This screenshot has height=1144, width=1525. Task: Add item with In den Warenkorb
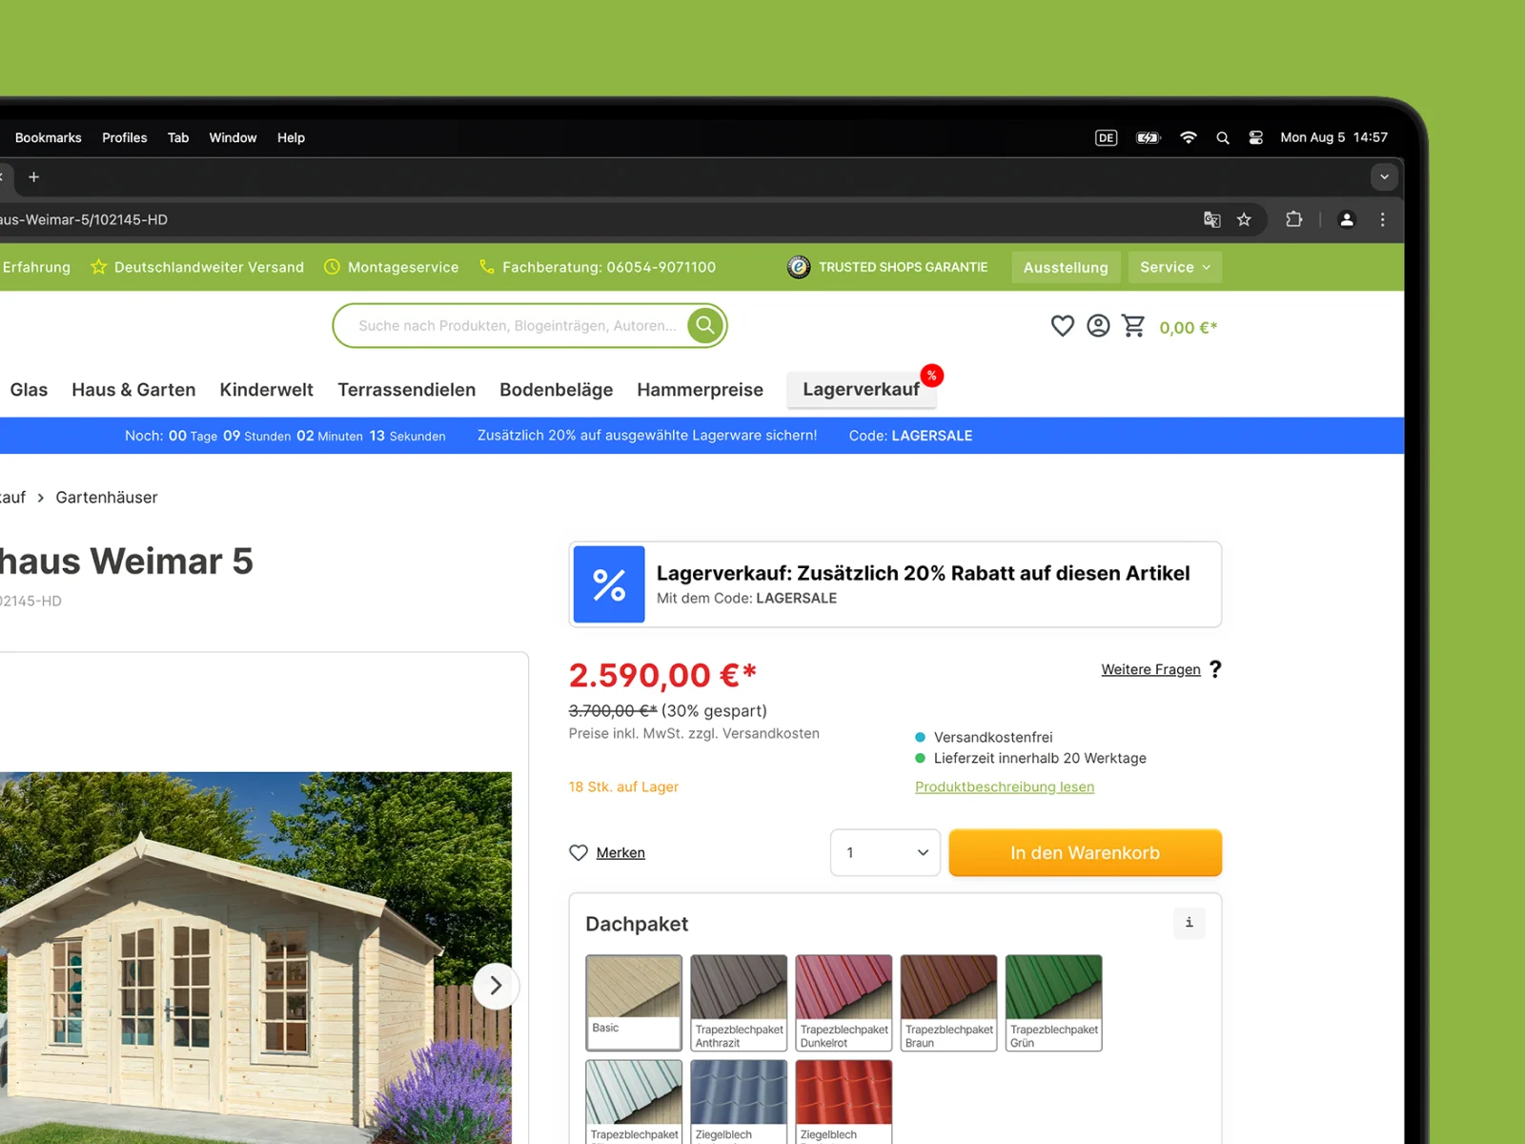(1085, 852)
